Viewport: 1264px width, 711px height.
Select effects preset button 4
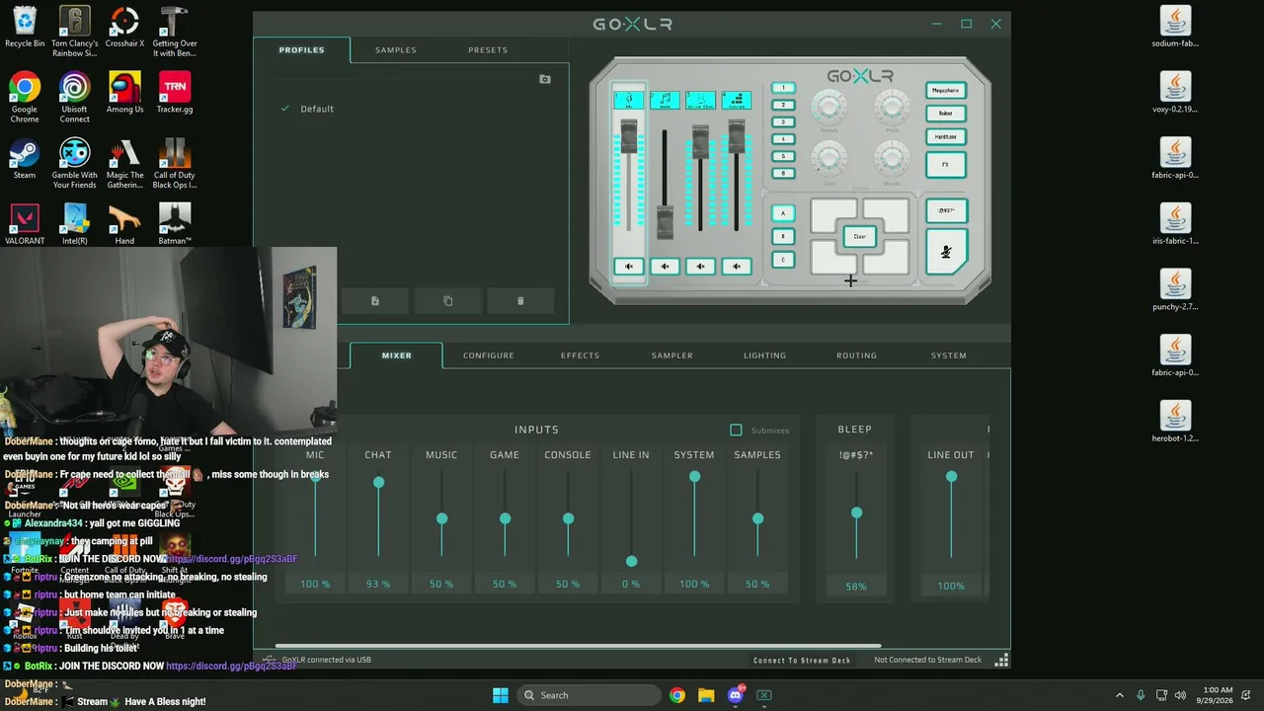(783, 139)
